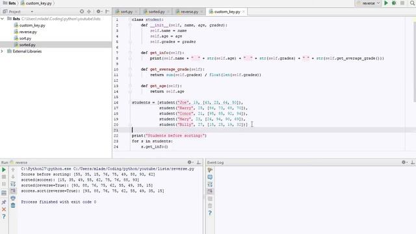Click Scroll from Source target icon
The height and width of the screenshot is (234, 416).
click(82, 12)
